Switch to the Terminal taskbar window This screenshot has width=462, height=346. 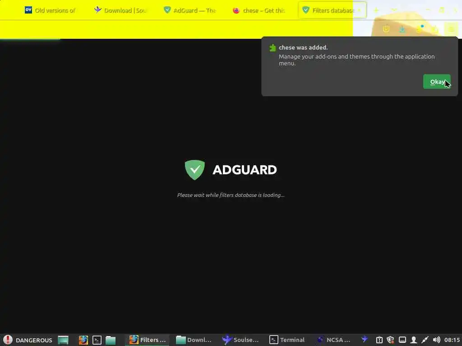pyautogui.click(x=286, y=340)
